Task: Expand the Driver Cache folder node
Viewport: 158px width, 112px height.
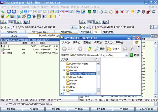Action: point(64,77)
